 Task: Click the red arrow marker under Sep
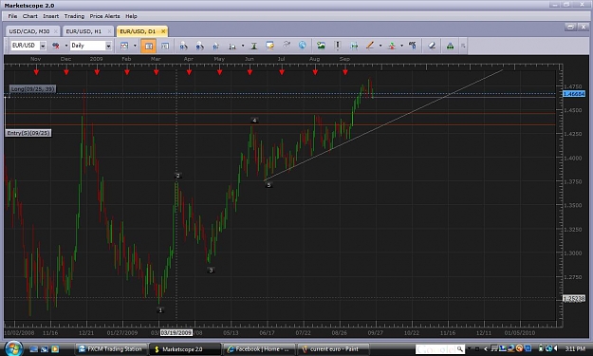(345, 72)
